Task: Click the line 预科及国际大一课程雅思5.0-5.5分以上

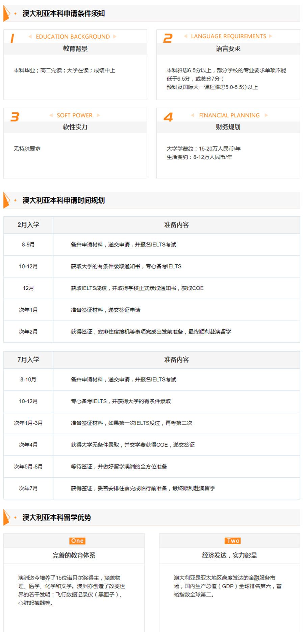Action: pos(212,87)
